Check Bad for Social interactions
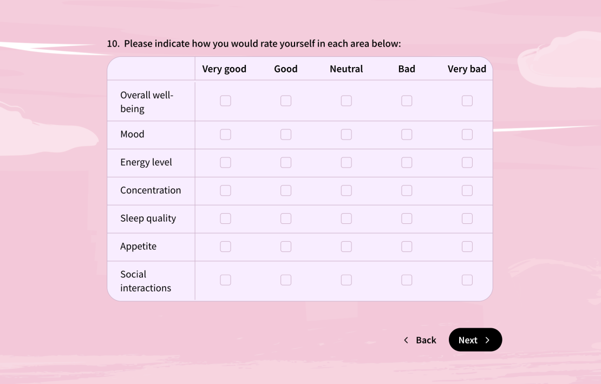Image resolution: width=601 pixels, height=384 pixels. (x=407, y=280)
